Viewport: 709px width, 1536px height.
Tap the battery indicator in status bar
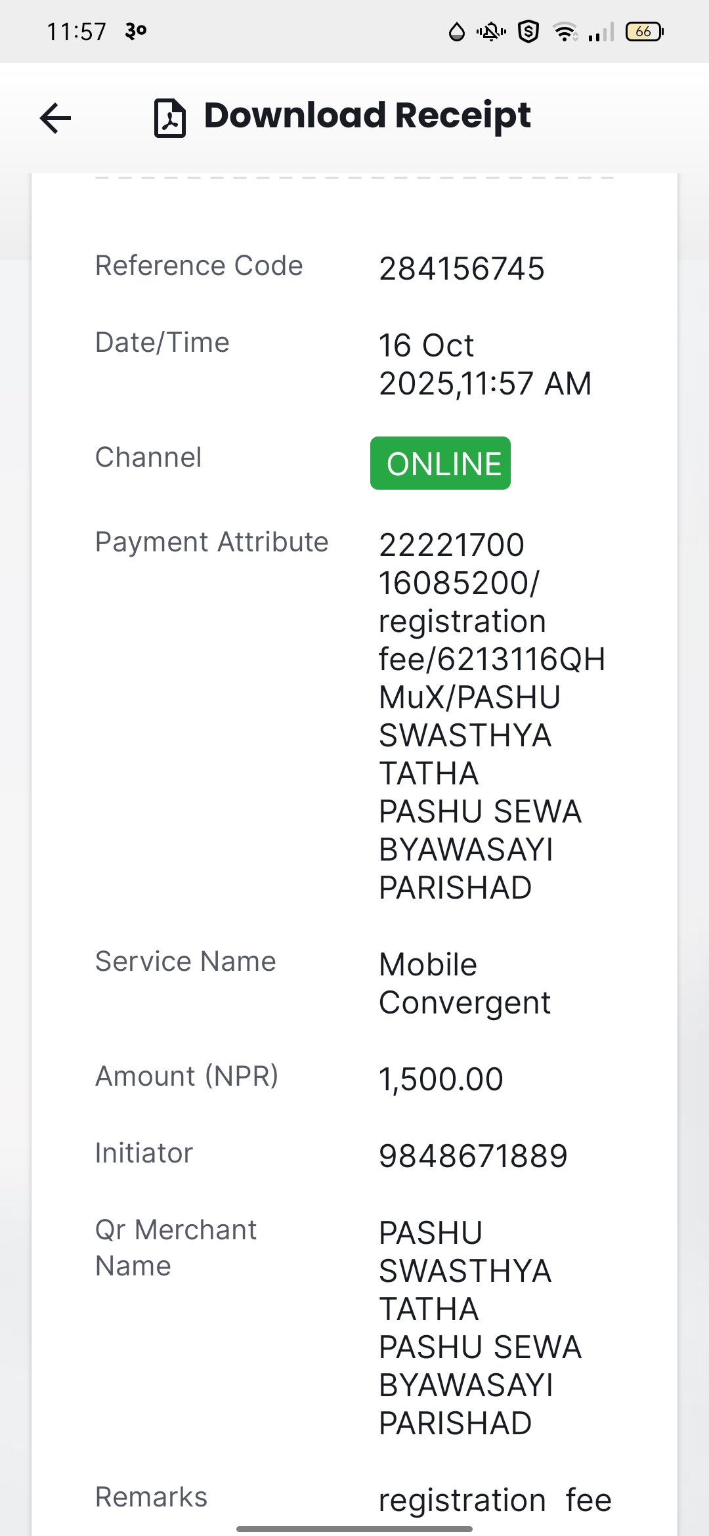pos(645,32)
